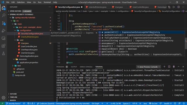The image size is (187, 105).
Task: Switch to the Output panel tab
Action: (74, 67)
